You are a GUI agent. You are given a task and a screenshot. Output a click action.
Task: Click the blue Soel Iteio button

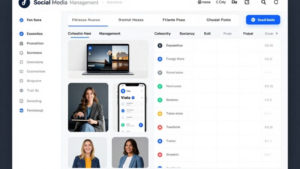(263, 20)
